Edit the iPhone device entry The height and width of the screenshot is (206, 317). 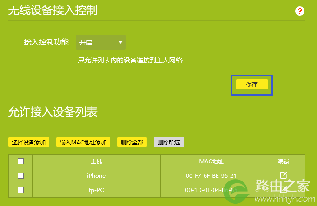coord(284,175)
